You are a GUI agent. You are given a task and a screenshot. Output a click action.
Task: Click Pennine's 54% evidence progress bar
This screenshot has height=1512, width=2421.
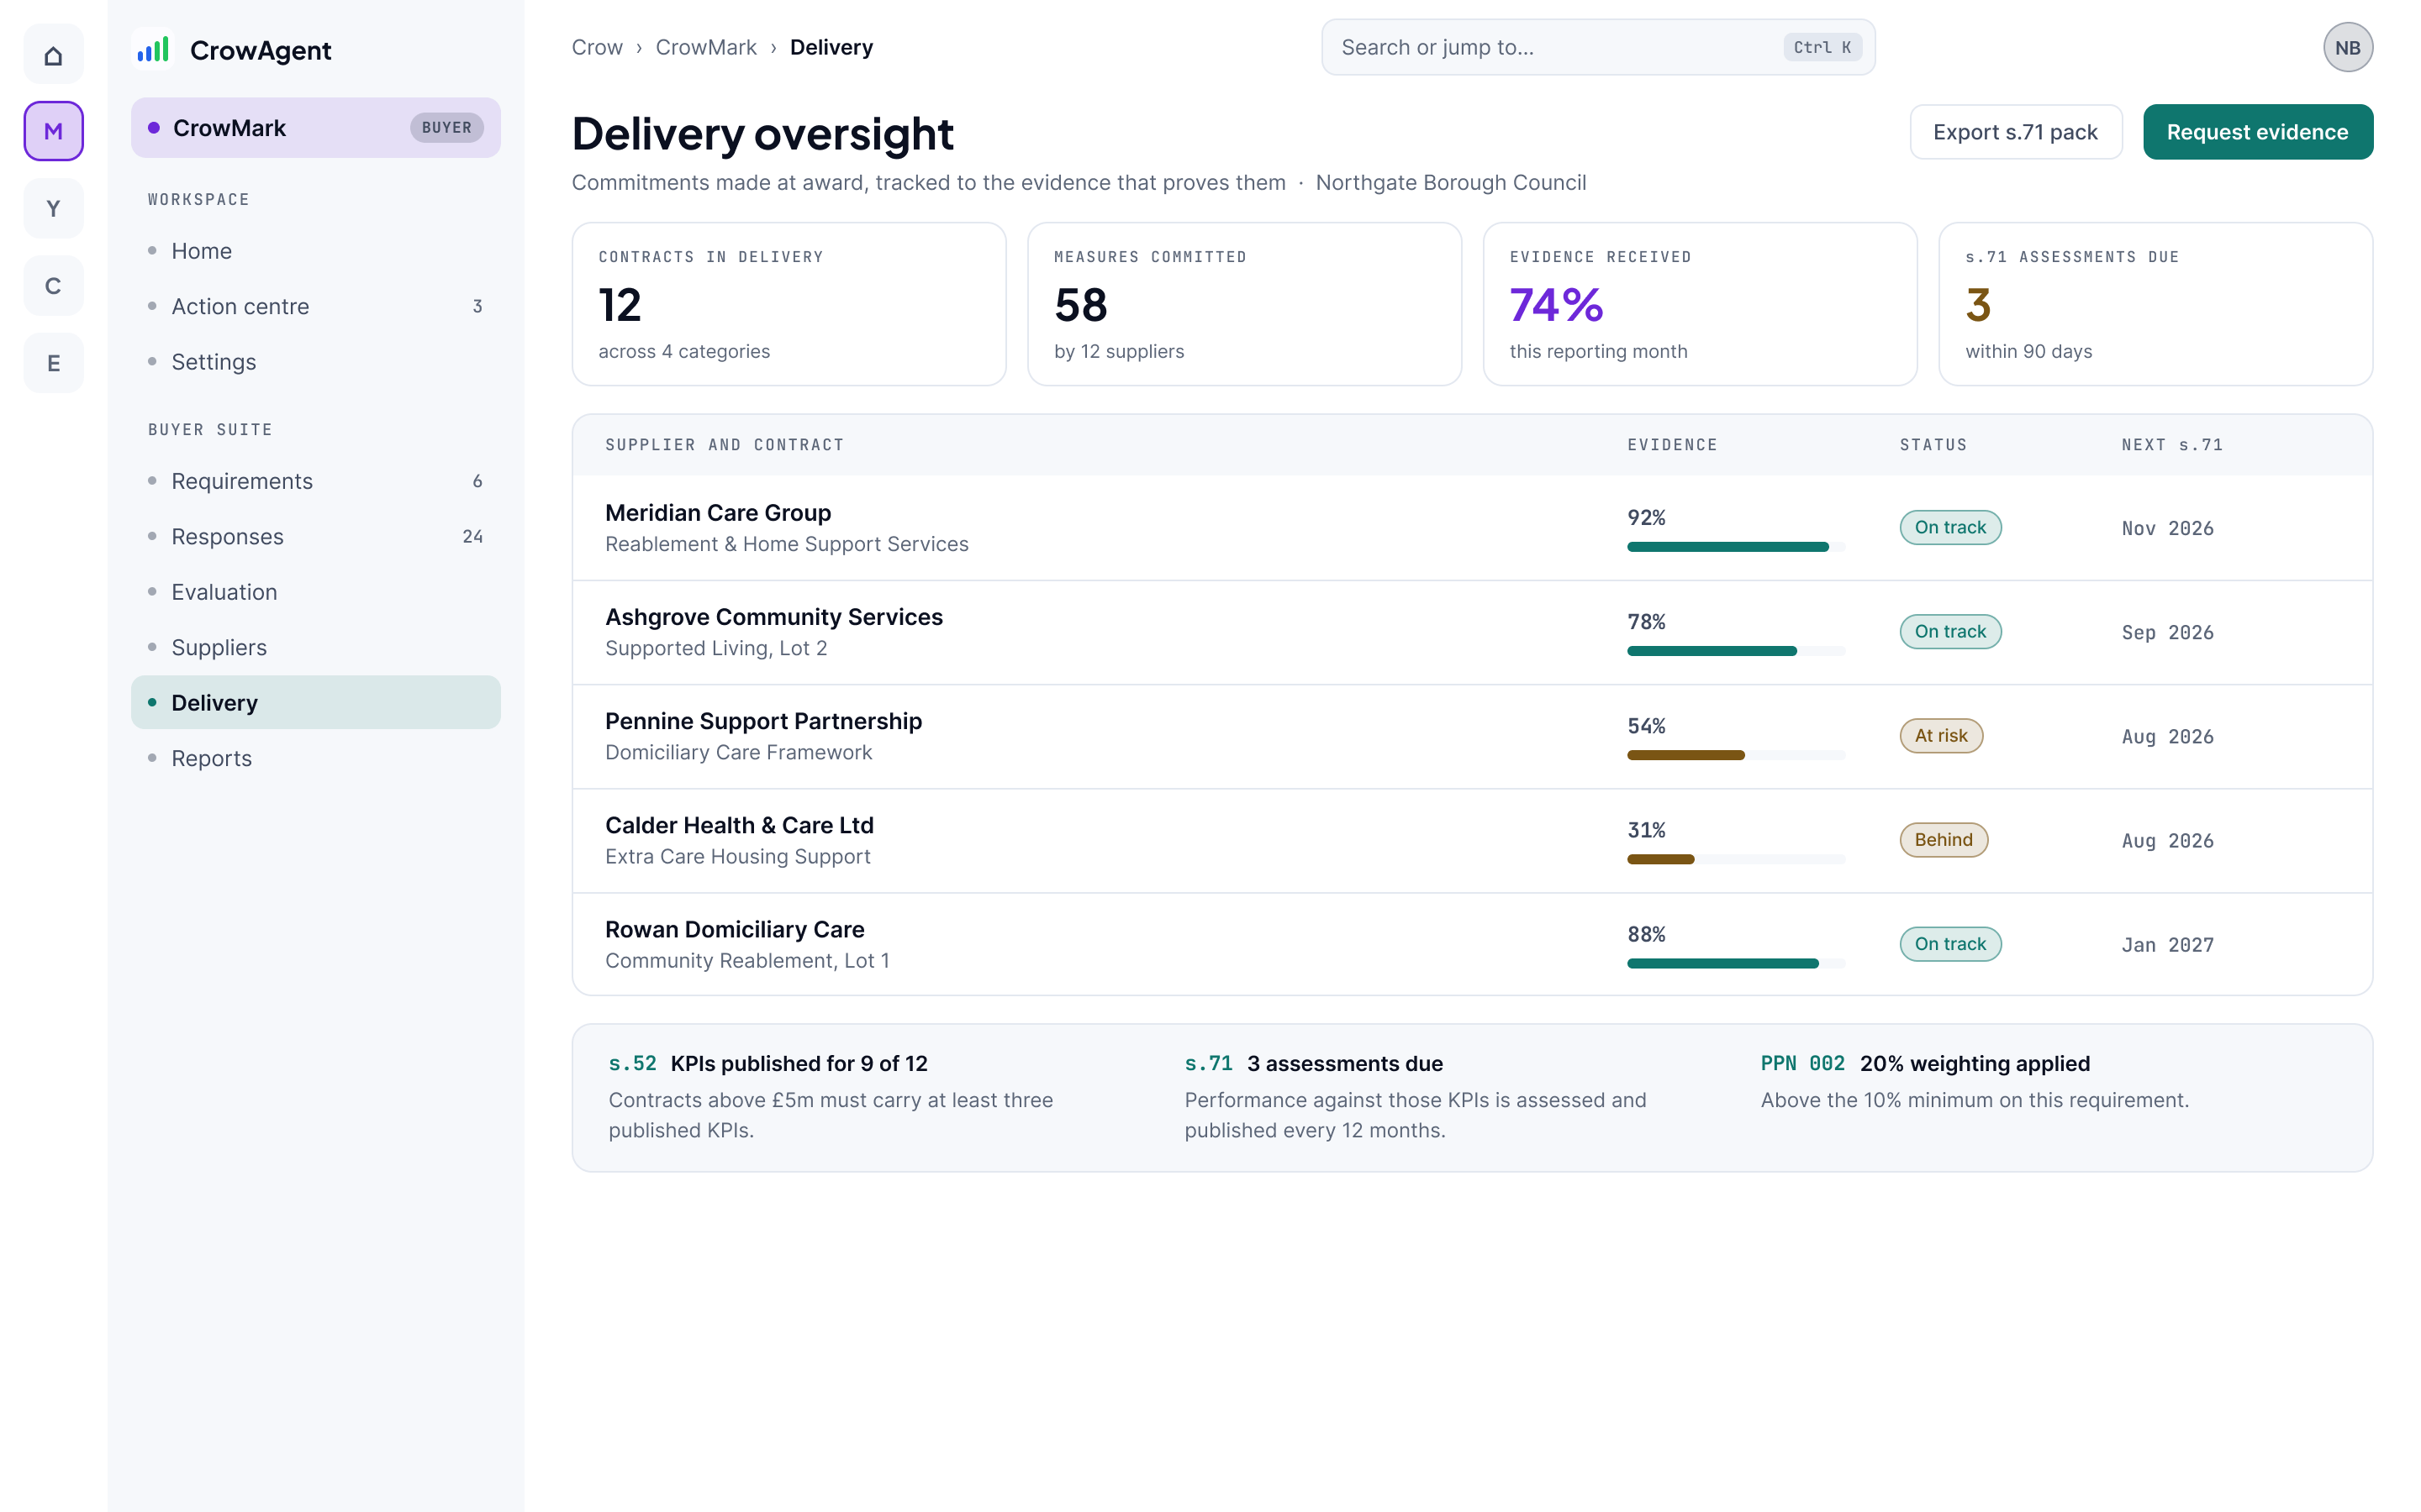1736,755
